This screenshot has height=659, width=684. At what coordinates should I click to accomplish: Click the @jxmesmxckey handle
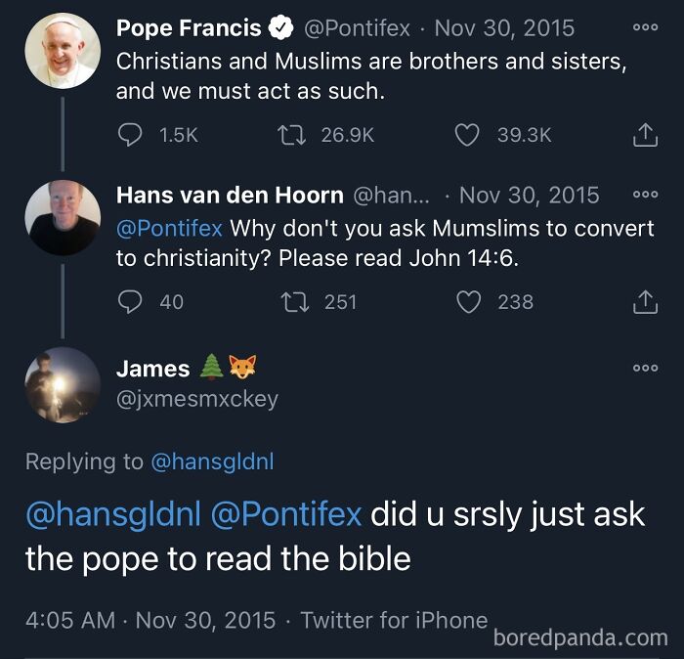coord(197,399)
